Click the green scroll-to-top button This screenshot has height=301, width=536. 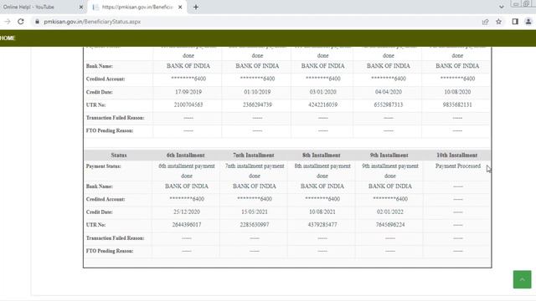click(522, 279)
